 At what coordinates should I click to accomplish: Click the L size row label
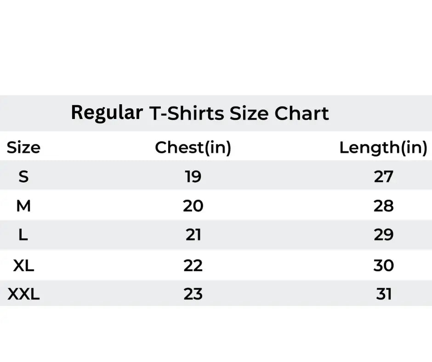tap(23, 235)
